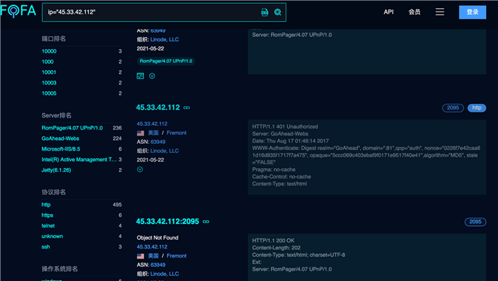The image size is (498, 281).
Task: Click Linode, LLC in Object Not Found result
Action: 164,273
